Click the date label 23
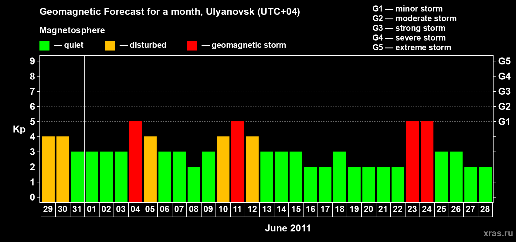This screenshot has width=516, height=242. pos(412,209)
